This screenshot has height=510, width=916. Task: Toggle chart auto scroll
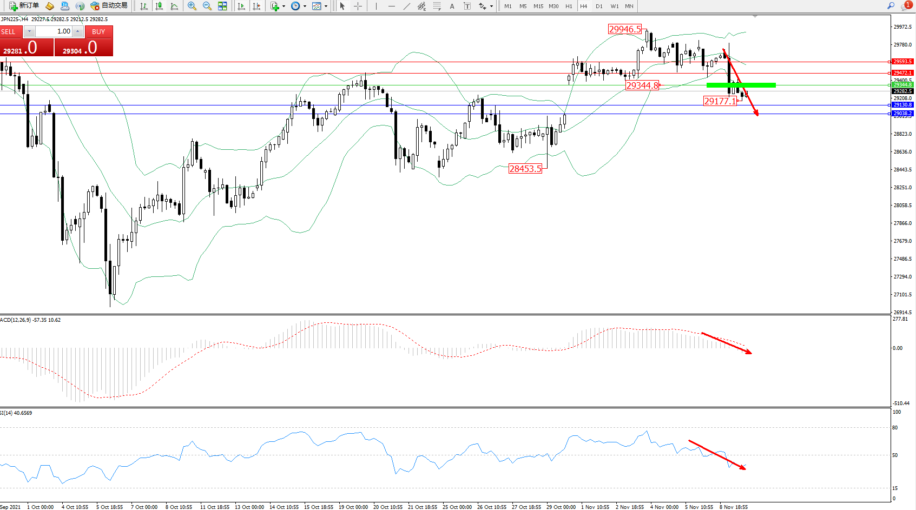pos(241,6)
